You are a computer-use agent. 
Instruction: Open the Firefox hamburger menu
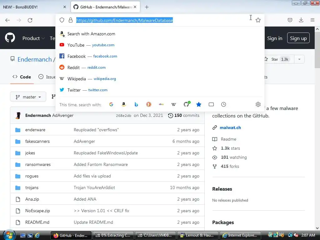click(312, 20)
